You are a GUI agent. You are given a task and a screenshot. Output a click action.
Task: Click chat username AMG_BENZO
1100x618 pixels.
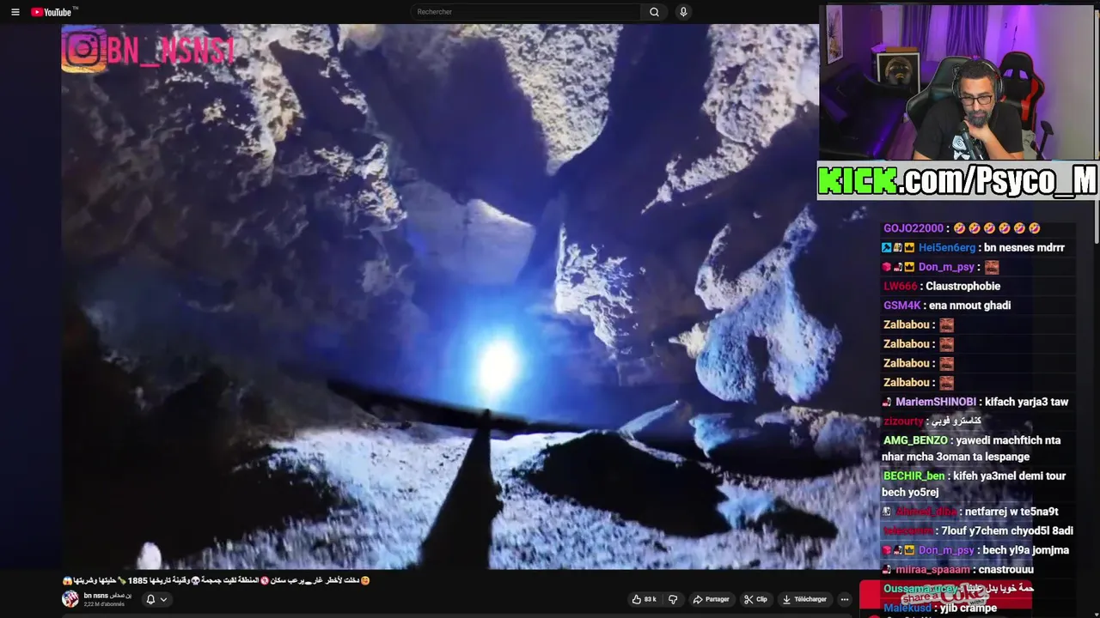click(x=915, y=440)
